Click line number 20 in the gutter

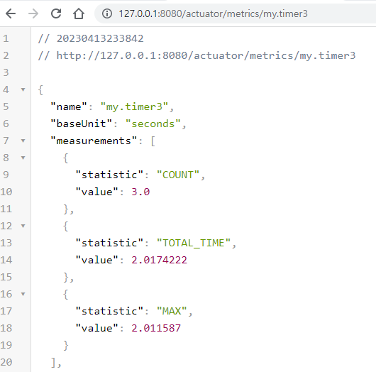(6, 362)
